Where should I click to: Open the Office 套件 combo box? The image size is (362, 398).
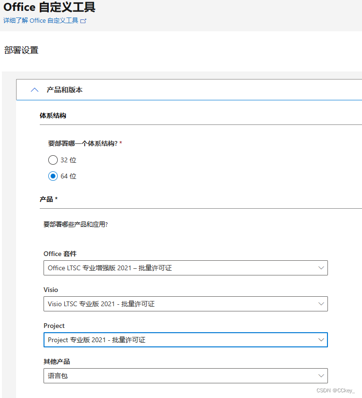click(185, 268)
